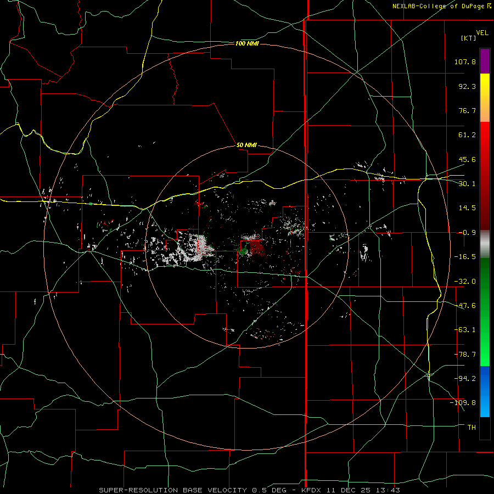Select the 14.5 legend value

[467, 208]
